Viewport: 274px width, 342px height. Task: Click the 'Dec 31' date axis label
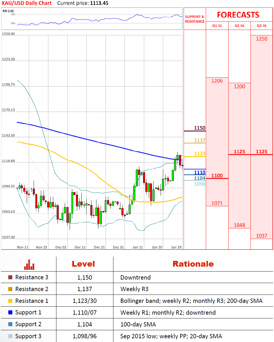click(118, 247)
